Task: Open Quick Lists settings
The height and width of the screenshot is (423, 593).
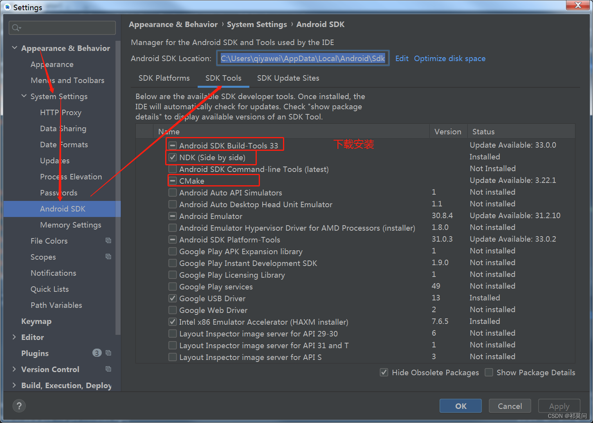Action: click(50, 289)
